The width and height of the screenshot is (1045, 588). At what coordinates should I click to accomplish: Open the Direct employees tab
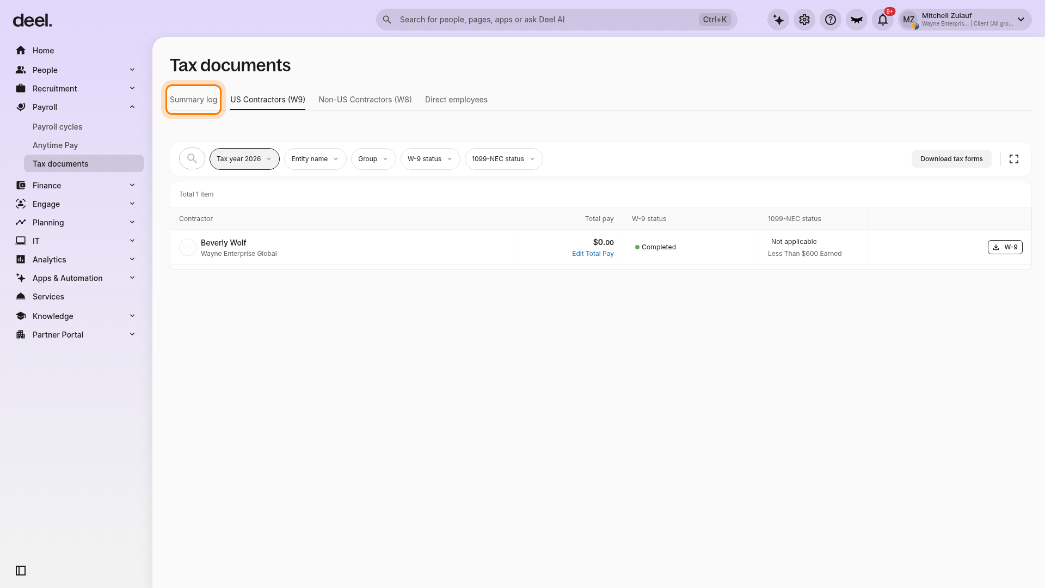456,100
